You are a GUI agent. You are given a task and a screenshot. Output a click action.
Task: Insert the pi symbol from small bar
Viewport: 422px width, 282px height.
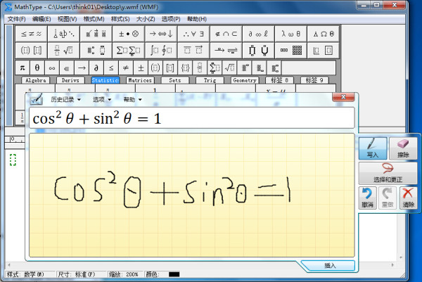(23, 68)
